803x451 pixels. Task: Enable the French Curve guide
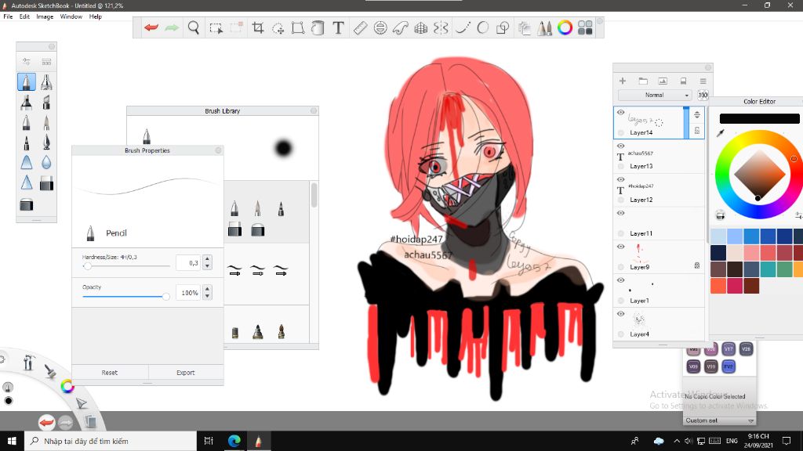click(x=401, y=27)
